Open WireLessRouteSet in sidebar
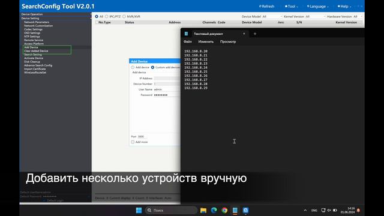The width and height of the screenshot is (384, 216). (x=35, y=73)
